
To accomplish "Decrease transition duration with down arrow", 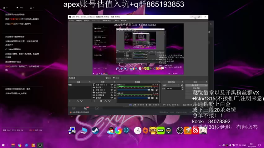I will click(182, 89).
